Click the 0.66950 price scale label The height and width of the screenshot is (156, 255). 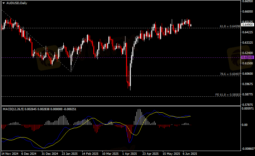tap(248, 1)
